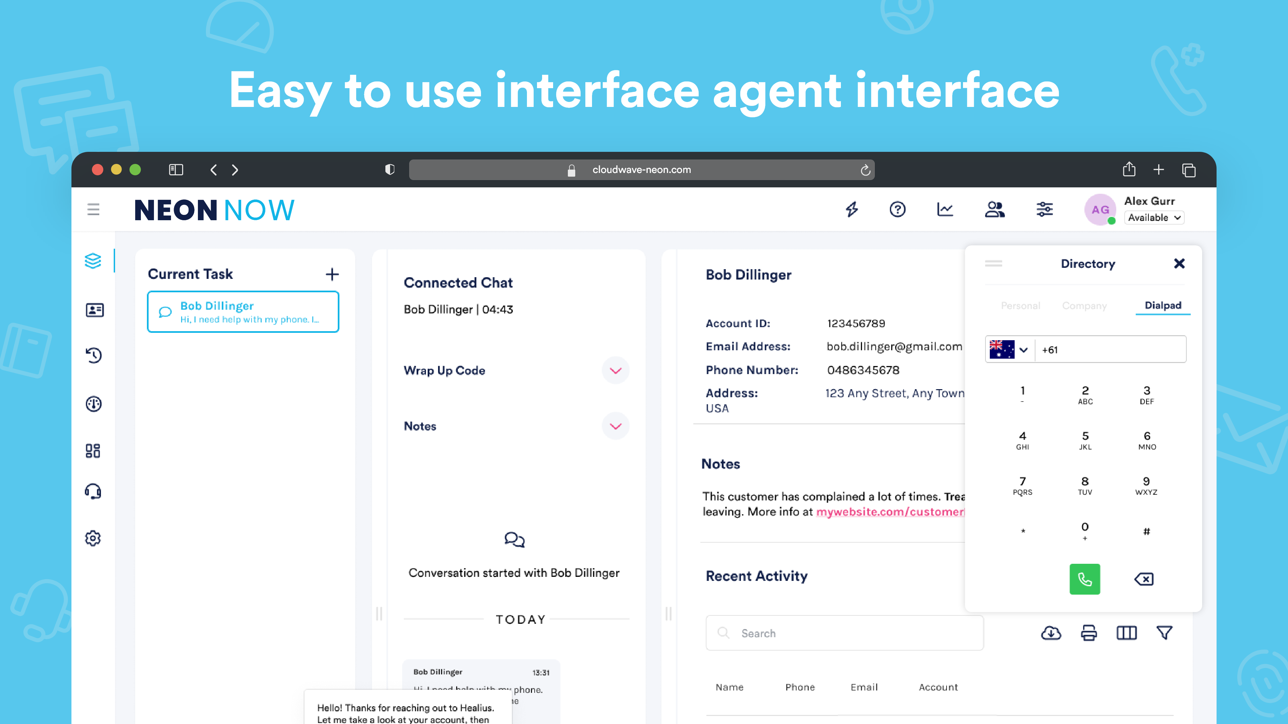Expand the Wrap Up Code section
The width and height of the screenshot is (1288, 724).
[615, 370]
